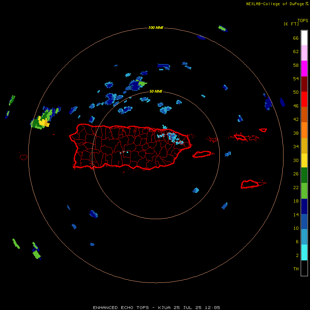
Task: Select the black TH swatch in legend
Action: tap(304, 268)
